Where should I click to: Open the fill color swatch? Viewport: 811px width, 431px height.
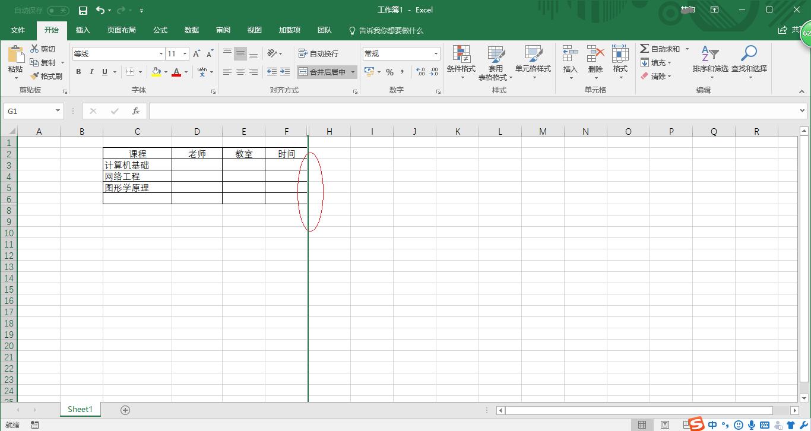[156, 72]
